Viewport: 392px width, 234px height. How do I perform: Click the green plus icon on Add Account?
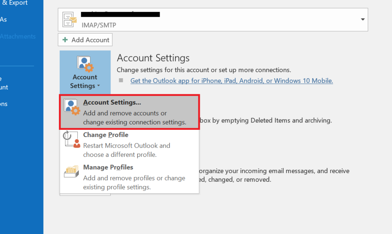pos(65,40)
